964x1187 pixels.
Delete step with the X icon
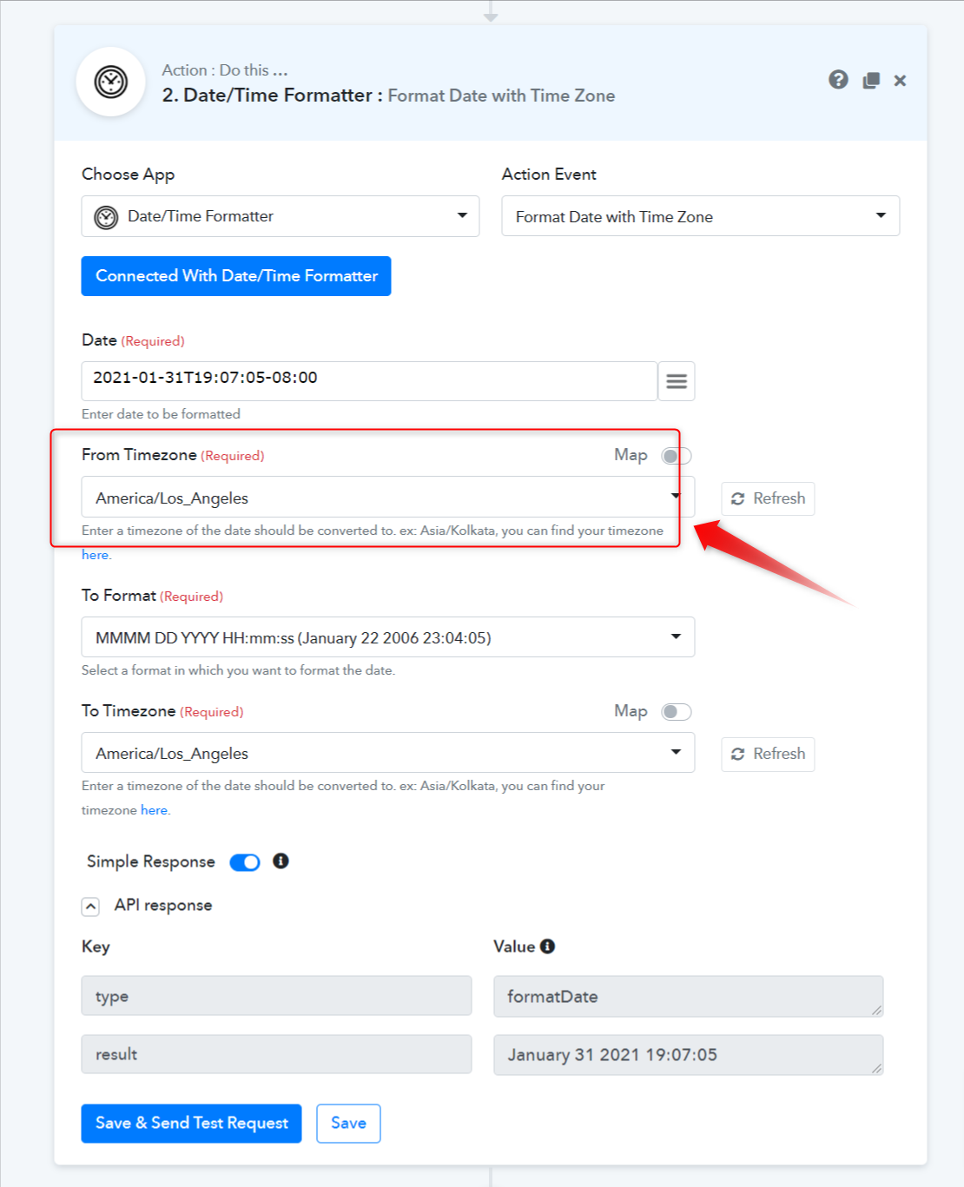[900, 81]
